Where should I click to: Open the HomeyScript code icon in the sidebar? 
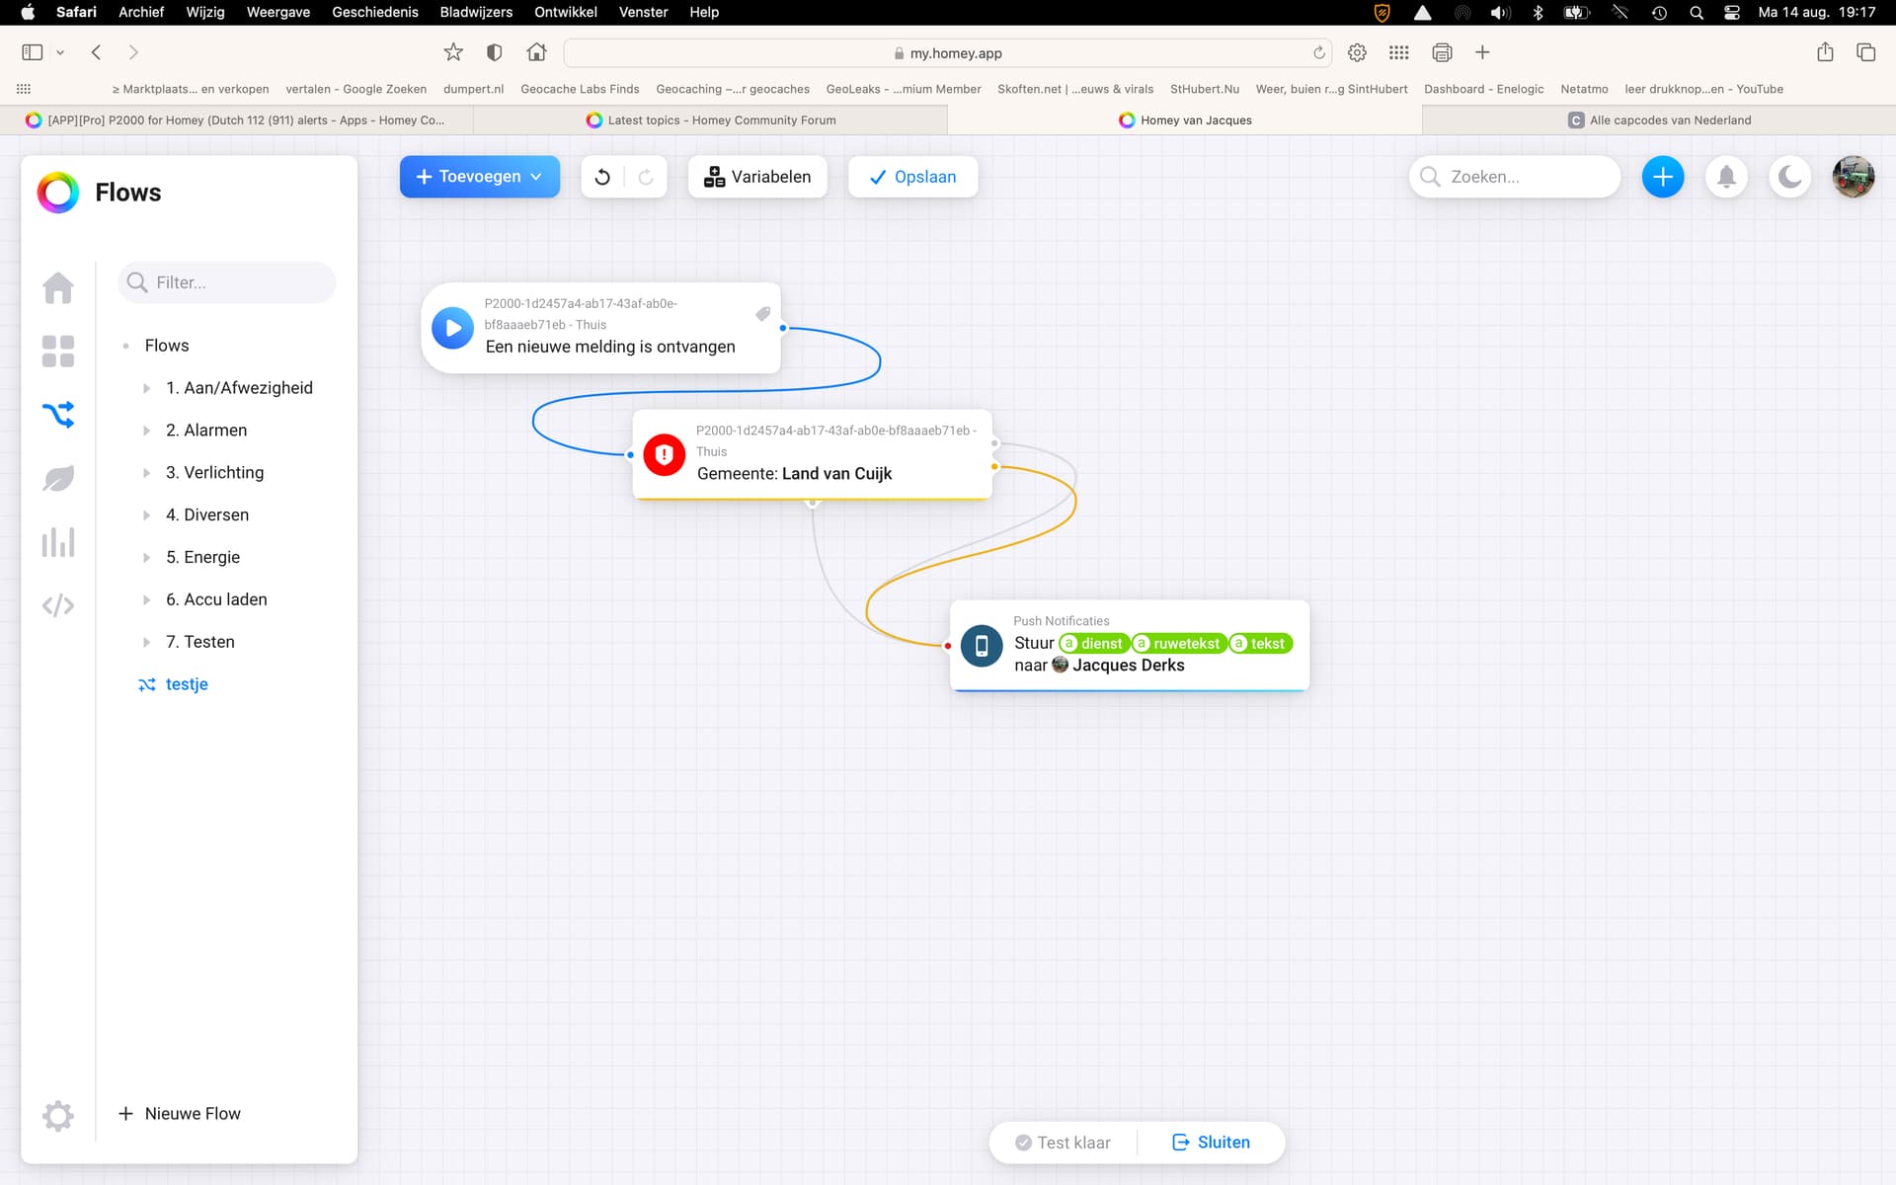coord(58,605)
